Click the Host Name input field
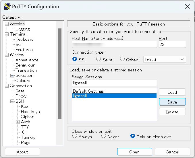 coord(114,44)
